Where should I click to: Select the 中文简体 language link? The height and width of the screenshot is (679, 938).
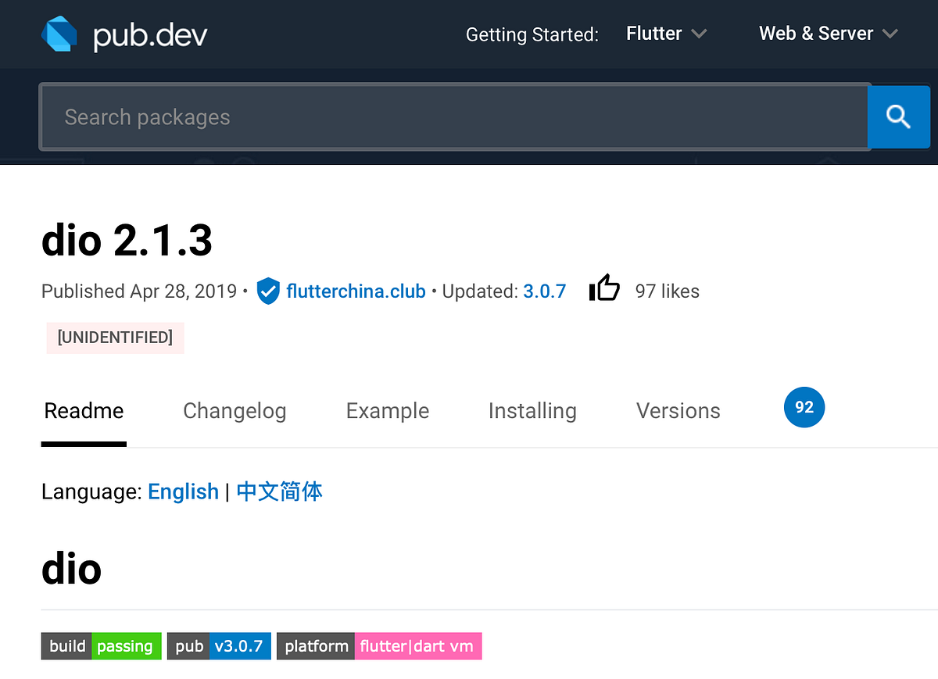(279, 491)
